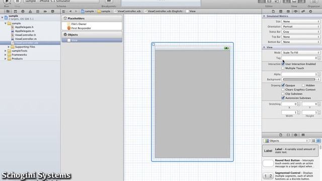
Task: Select First Responder placeholder
Action: point(81,28)
